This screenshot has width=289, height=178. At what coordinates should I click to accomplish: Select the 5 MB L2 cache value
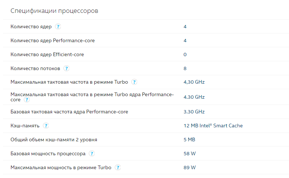pos(189,139)
